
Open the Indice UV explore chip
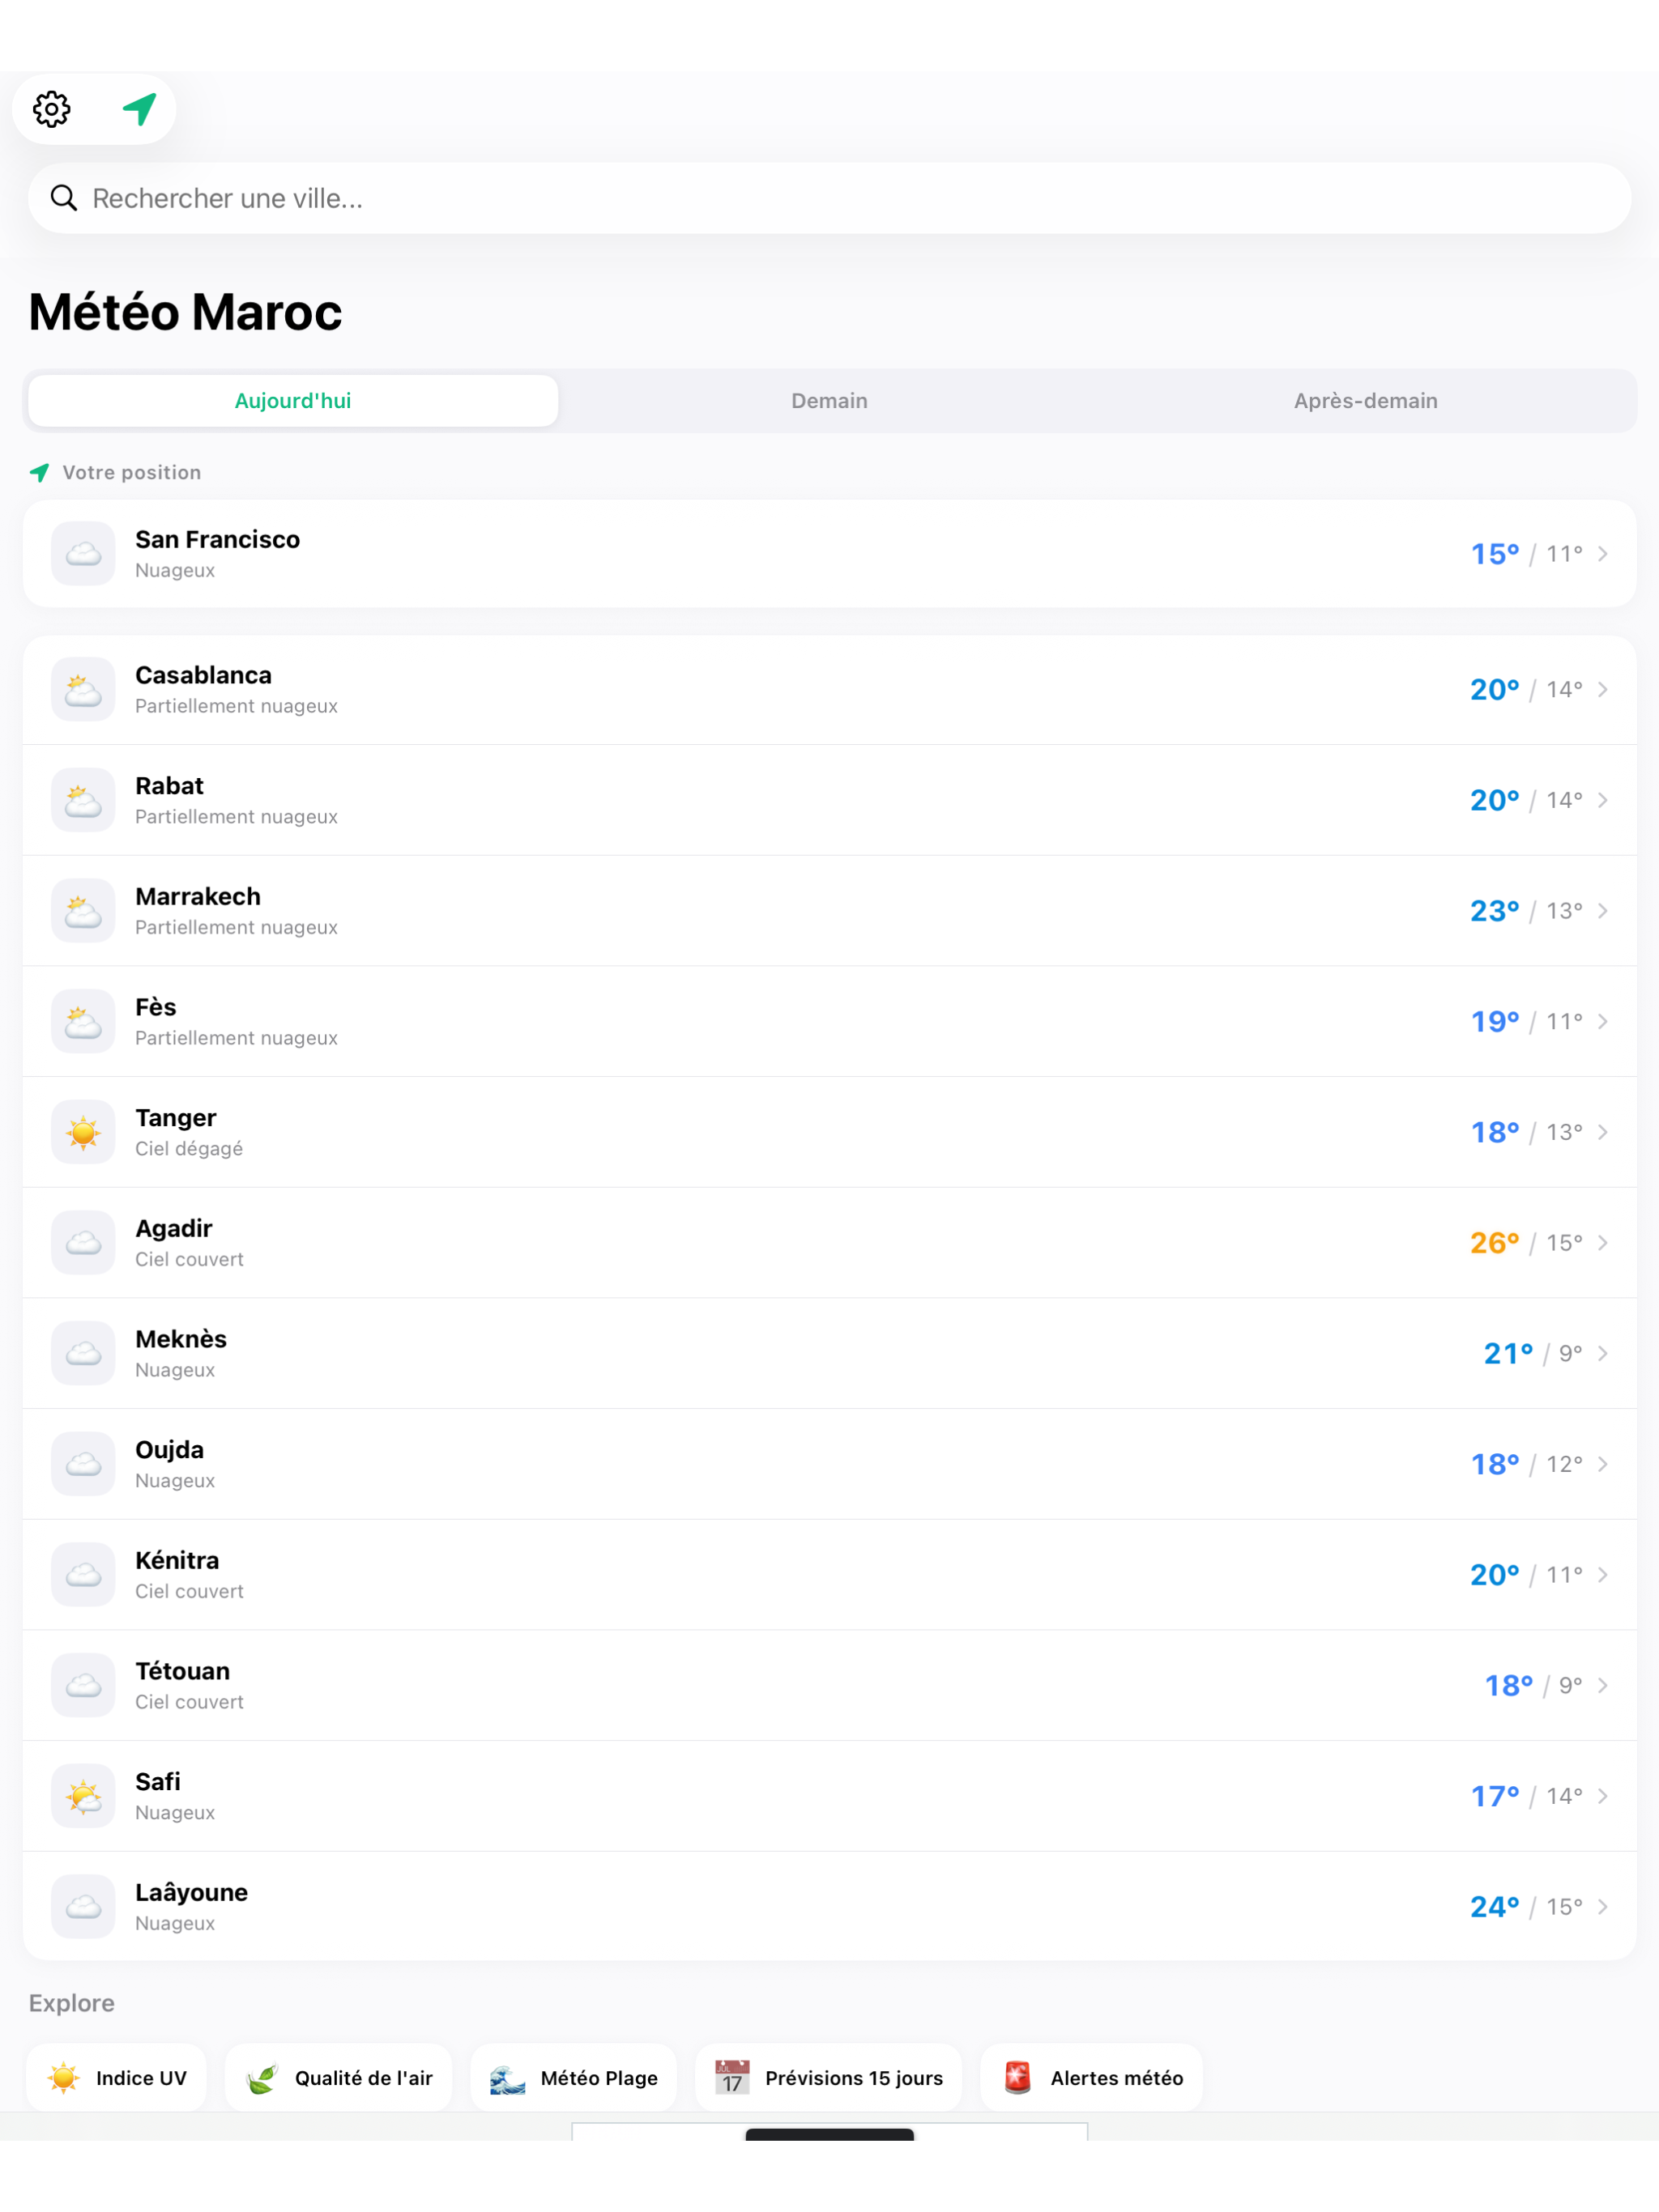[117, 2078]
